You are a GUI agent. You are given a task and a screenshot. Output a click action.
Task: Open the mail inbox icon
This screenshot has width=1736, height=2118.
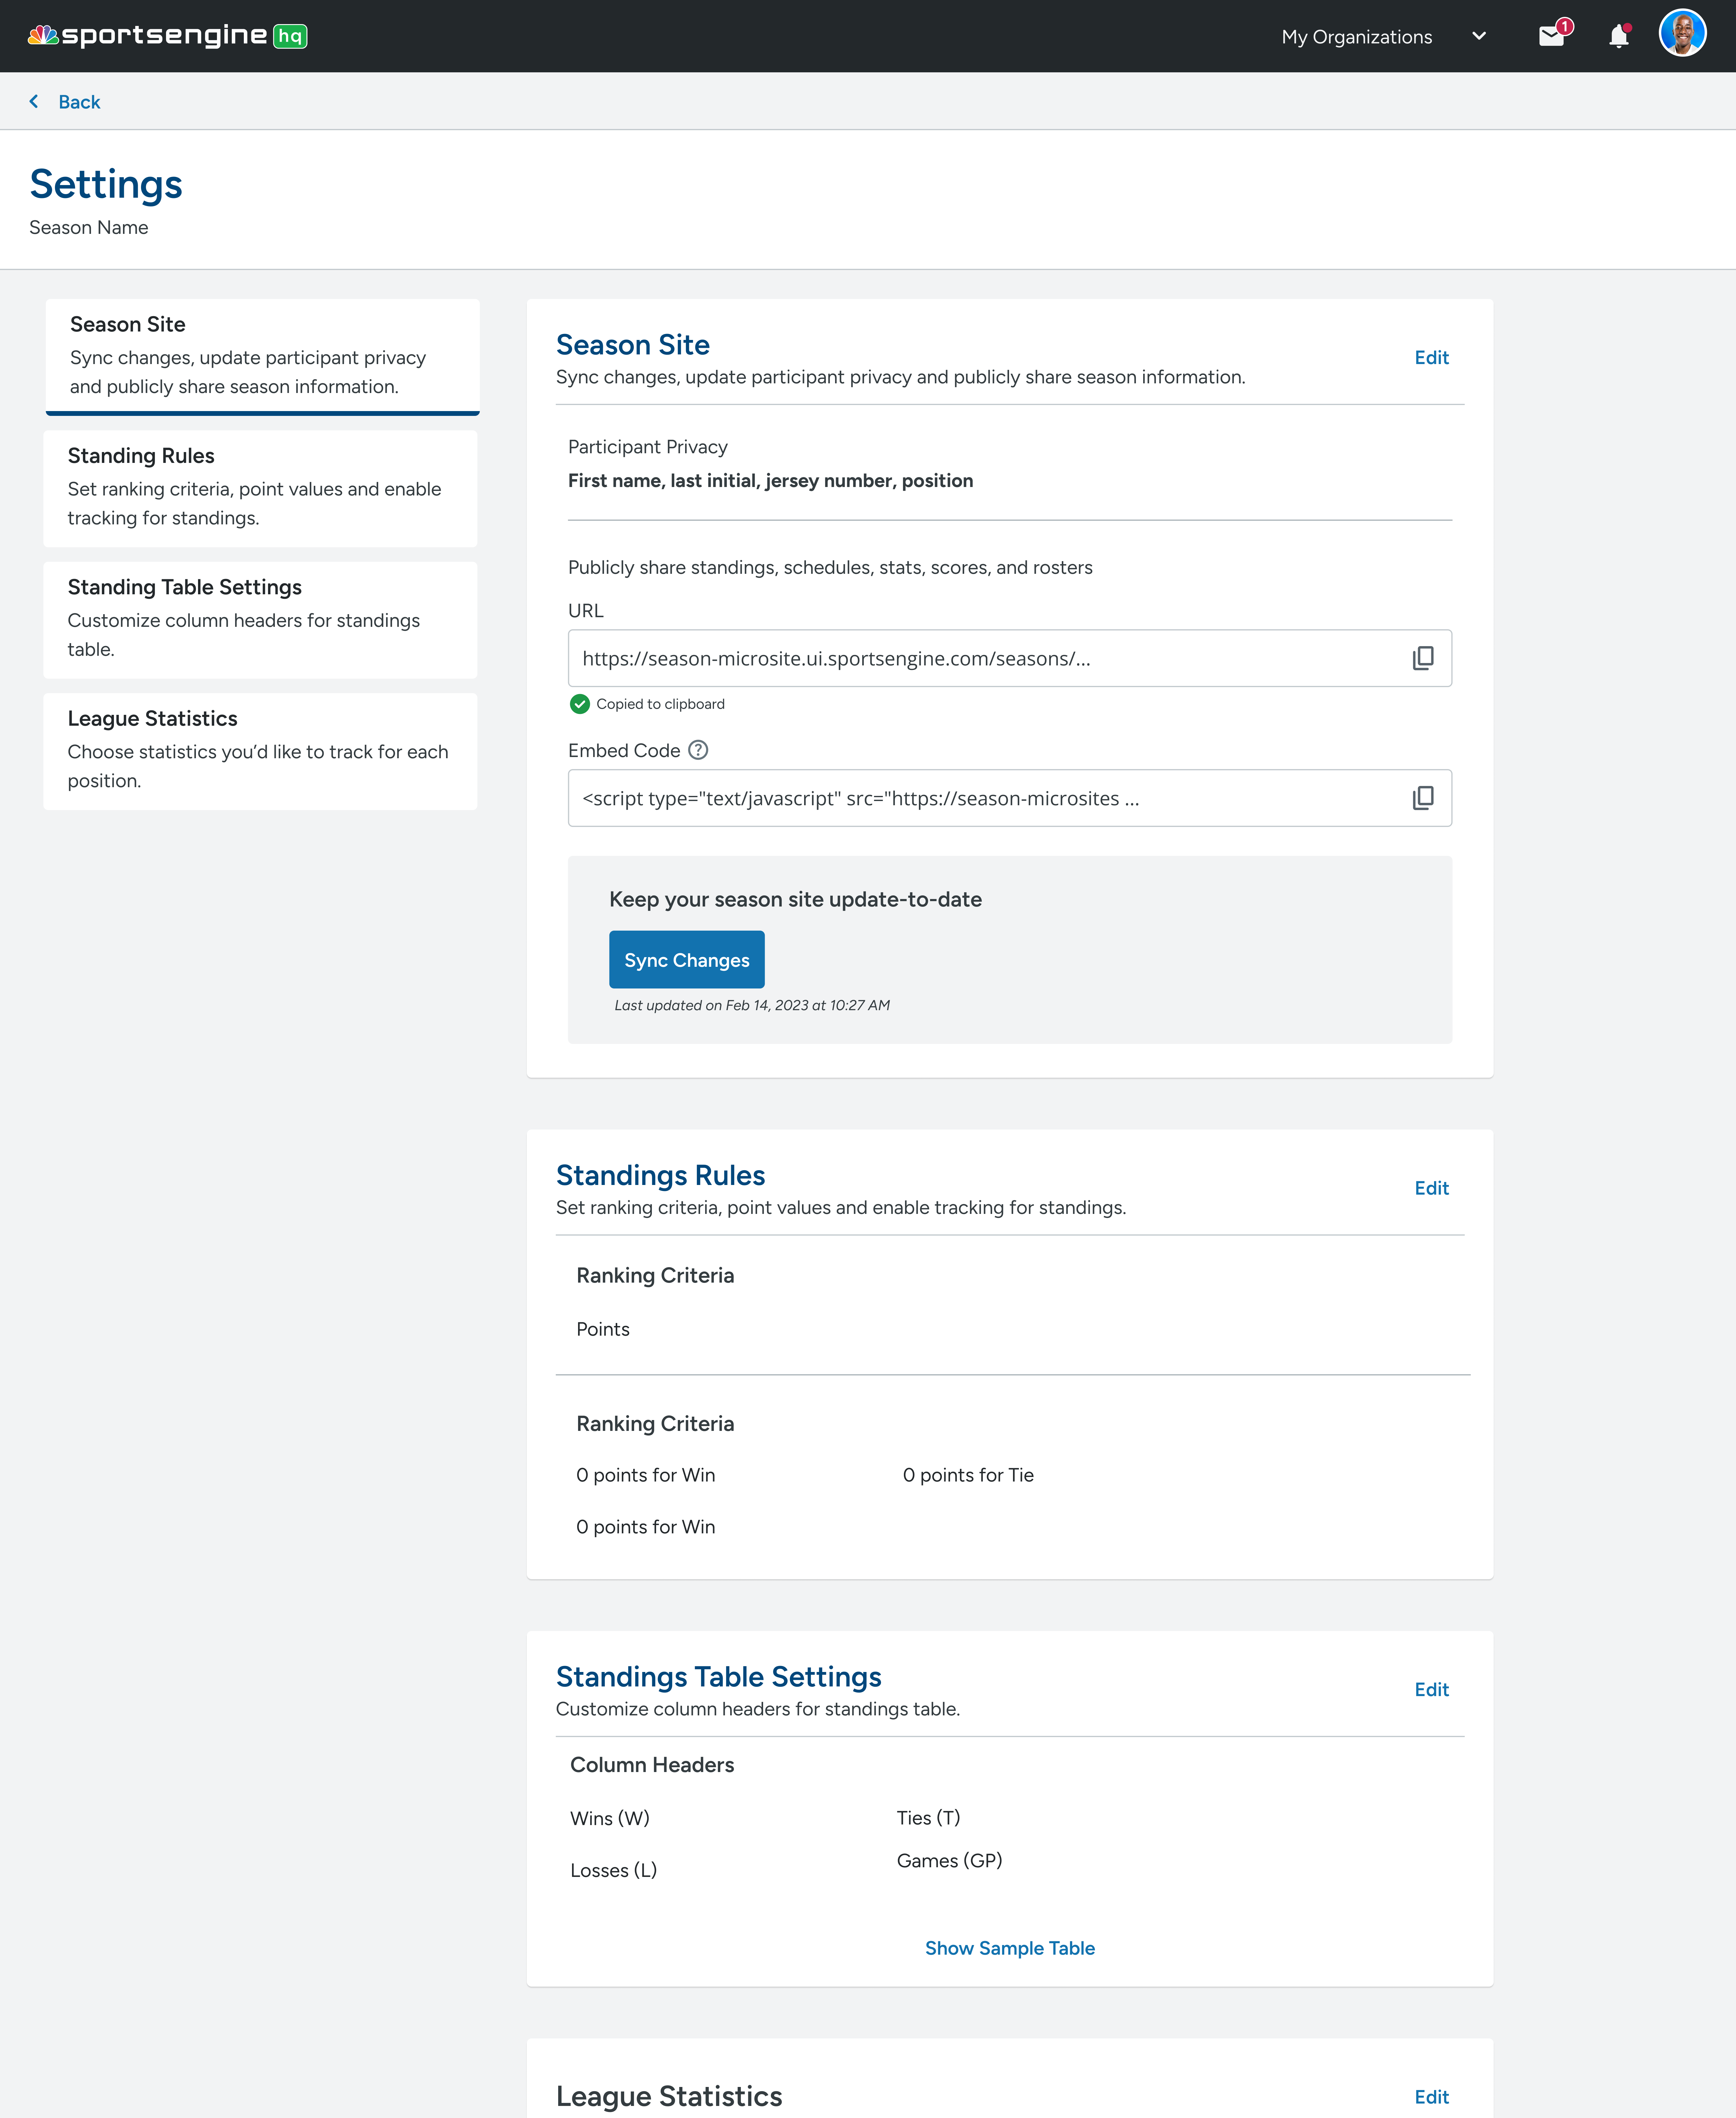[x=1551, y=37]
